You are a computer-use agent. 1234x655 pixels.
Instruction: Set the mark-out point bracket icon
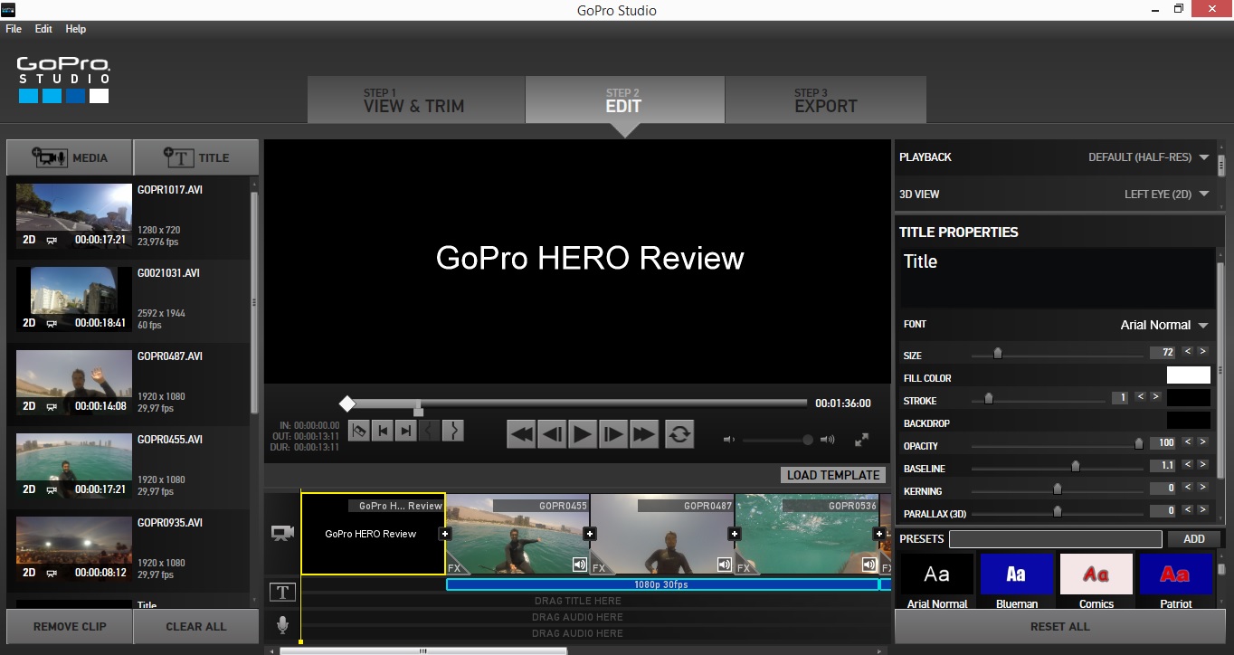pos(453,432)
